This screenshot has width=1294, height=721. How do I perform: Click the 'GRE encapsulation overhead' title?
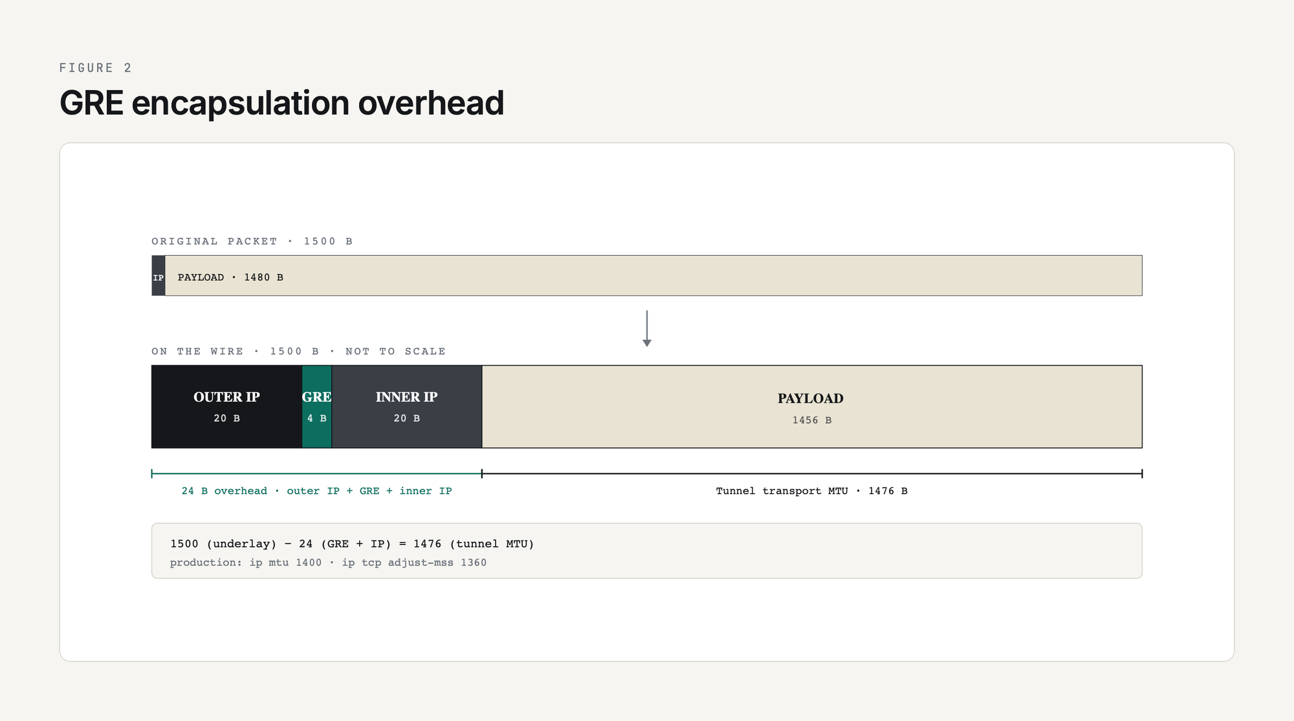(281, 103)
